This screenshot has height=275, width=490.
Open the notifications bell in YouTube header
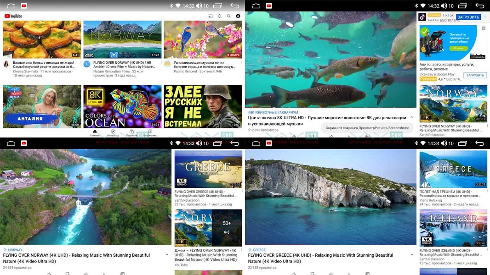(220, 16)
